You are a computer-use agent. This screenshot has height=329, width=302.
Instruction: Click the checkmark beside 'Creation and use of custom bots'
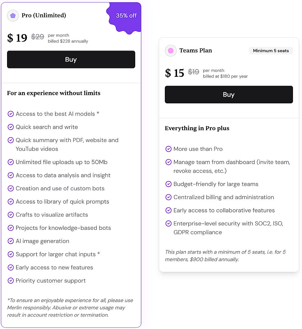[11, 188]
